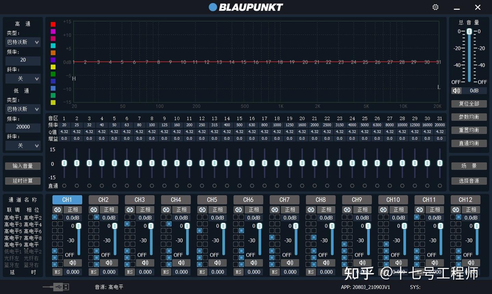Toggle the 直通 bypass circle under EQ band 1

tap(64, 186)
